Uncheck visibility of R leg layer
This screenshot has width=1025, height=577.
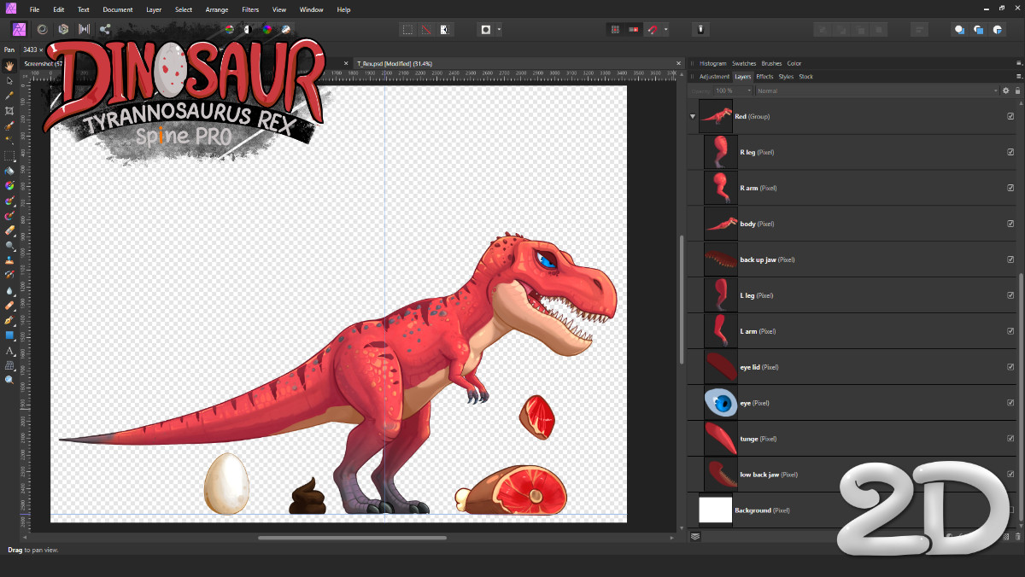pos(1010,152)
